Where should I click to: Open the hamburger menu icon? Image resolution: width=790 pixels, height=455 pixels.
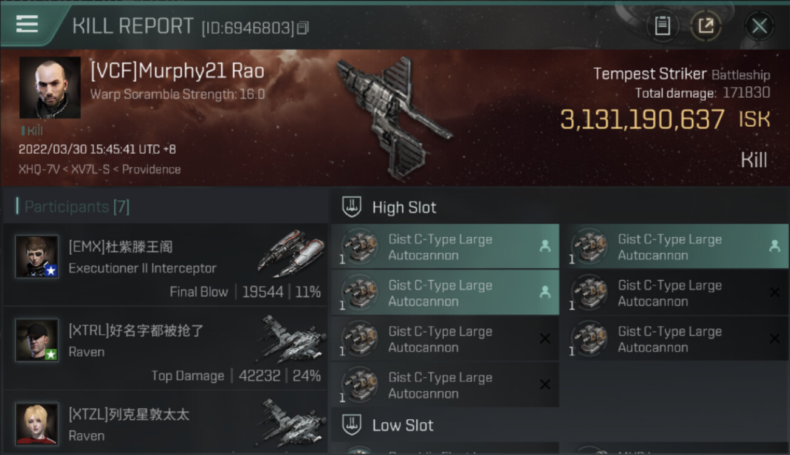click(x=27, y=24)
